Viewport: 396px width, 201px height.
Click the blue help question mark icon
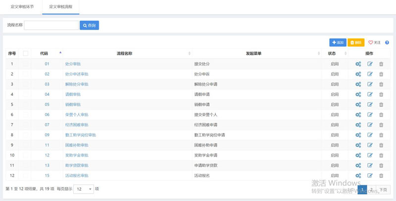[x=387, y=42]
